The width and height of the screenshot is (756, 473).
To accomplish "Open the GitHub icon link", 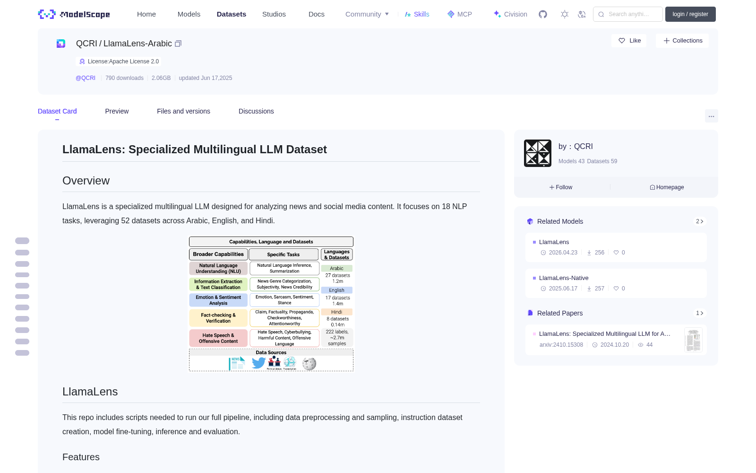I will [543, 14].
